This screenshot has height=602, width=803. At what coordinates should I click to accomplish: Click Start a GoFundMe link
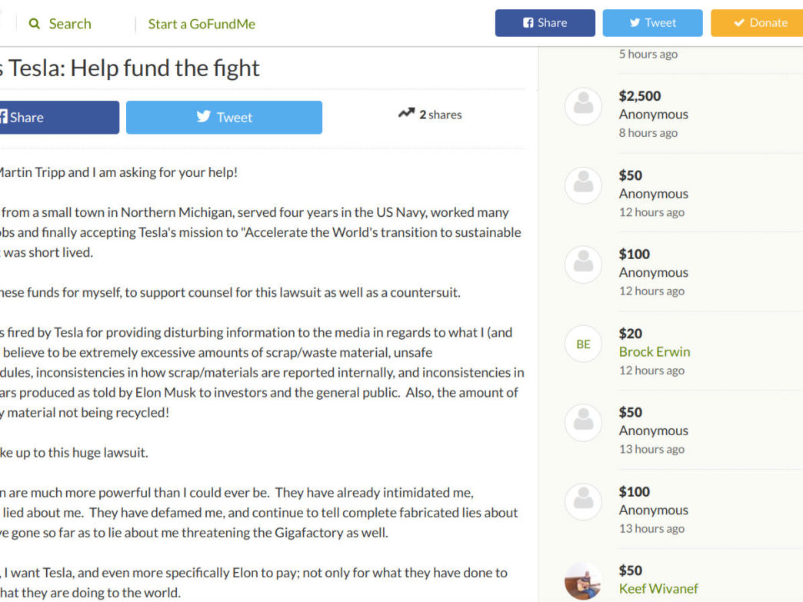coord(202,24)
